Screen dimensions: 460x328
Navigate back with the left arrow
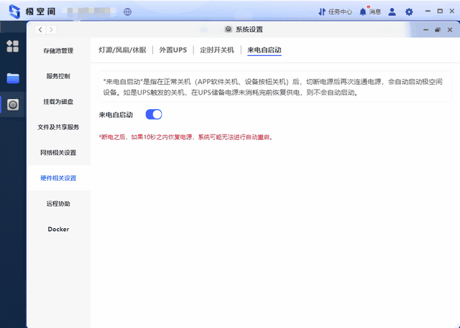click(40, 29)
